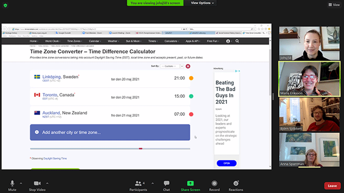Click Auckland time 07:00
The height and width of the screenshot is (193, 344).
coord(180,114)
